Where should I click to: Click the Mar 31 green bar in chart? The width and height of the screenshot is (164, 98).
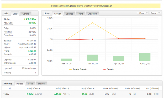pyautogui.click(x=92, y=58)
